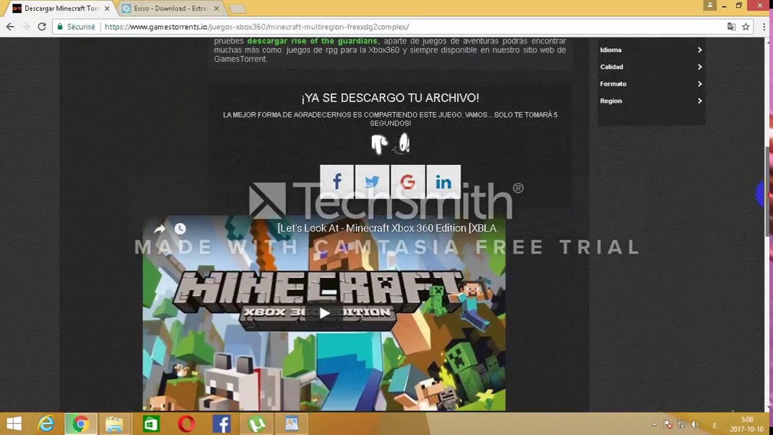Click the Translate this page icon

pos(731,27)
